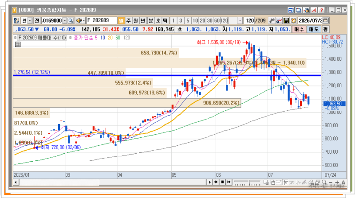Choose interval 5 button
The image size is (355, 198).
(188, 20)
